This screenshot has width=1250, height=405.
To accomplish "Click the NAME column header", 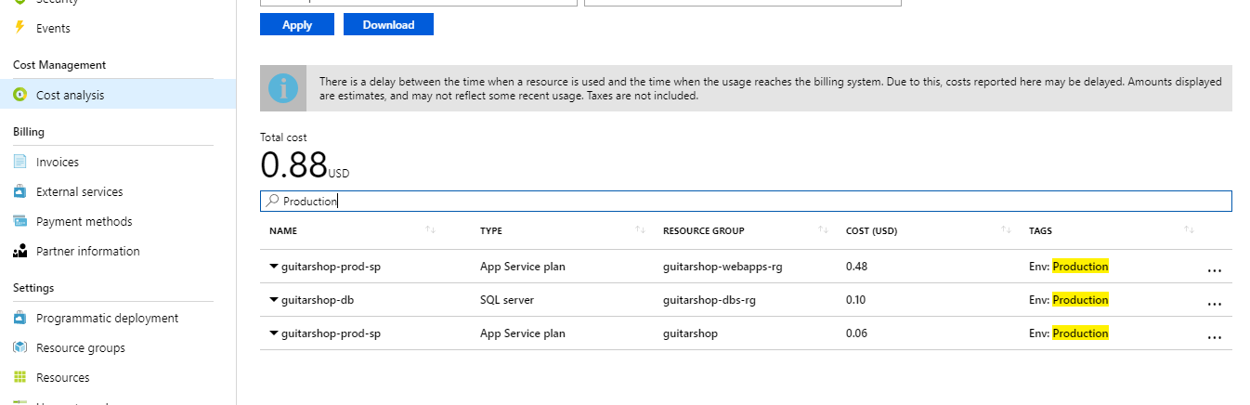I will [x=283, y=230].
